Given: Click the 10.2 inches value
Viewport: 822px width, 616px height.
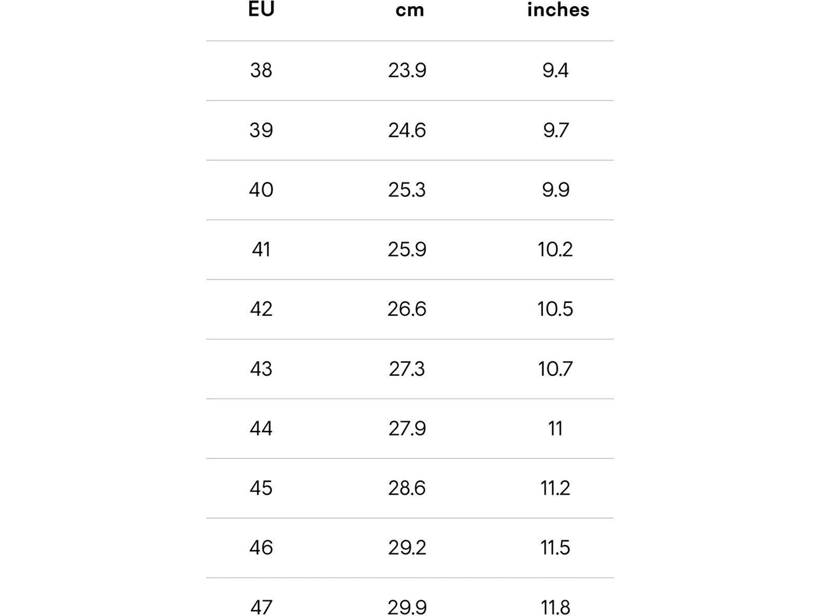Looking at the screenshot, I should [x=555, y=249].
